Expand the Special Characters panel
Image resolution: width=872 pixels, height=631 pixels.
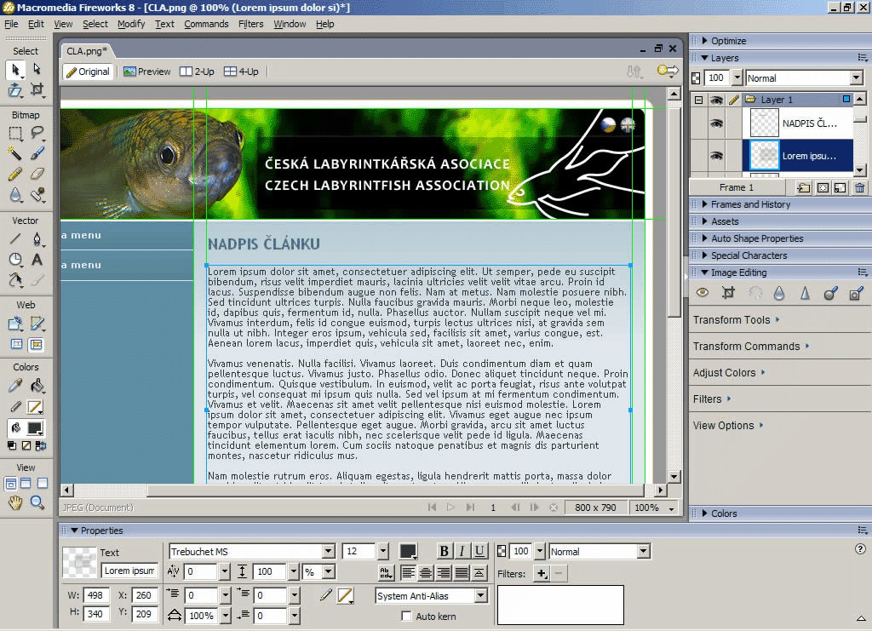click(704, 255)
